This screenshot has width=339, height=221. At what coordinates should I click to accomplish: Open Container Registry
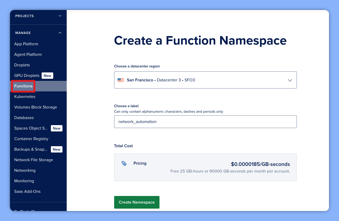31,139
